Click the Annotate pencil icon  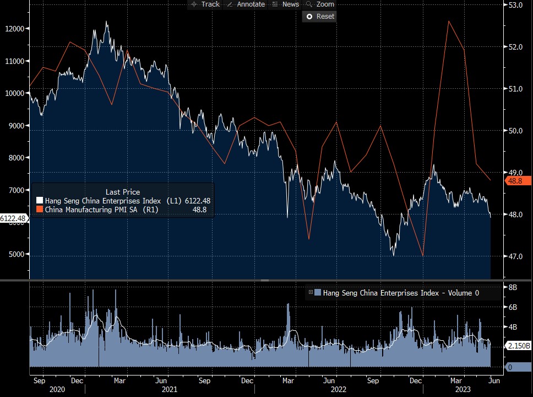pyautogui.click(x=230, y=4)
